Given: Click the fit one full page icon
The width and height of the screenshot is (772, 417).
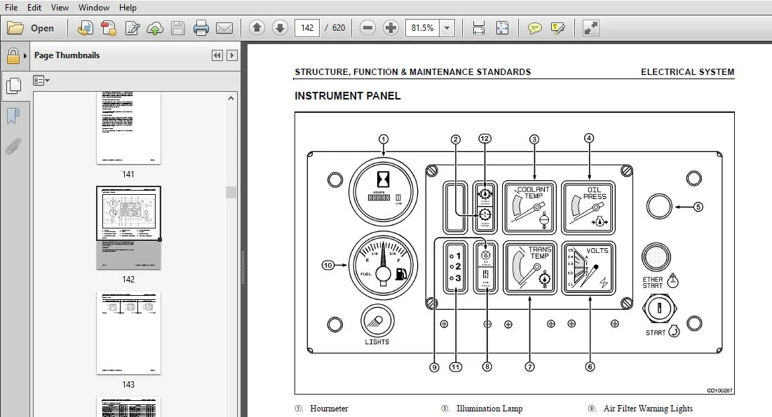Looking at the screenshot, I should (x=502, y=28).
